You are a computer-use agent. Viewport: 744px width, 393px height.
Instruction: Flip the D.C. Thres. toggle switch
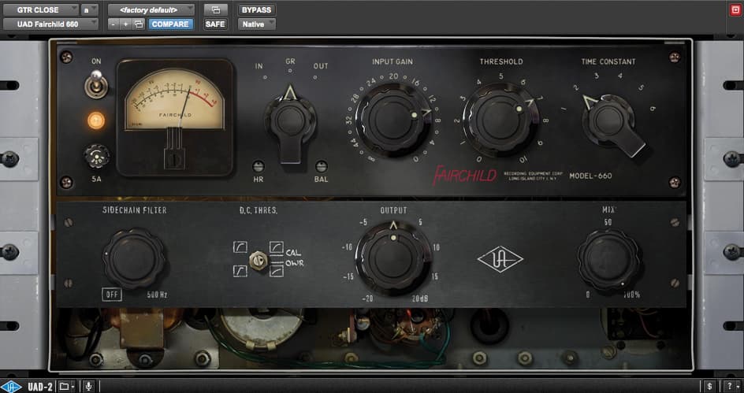tap(259, 260)
